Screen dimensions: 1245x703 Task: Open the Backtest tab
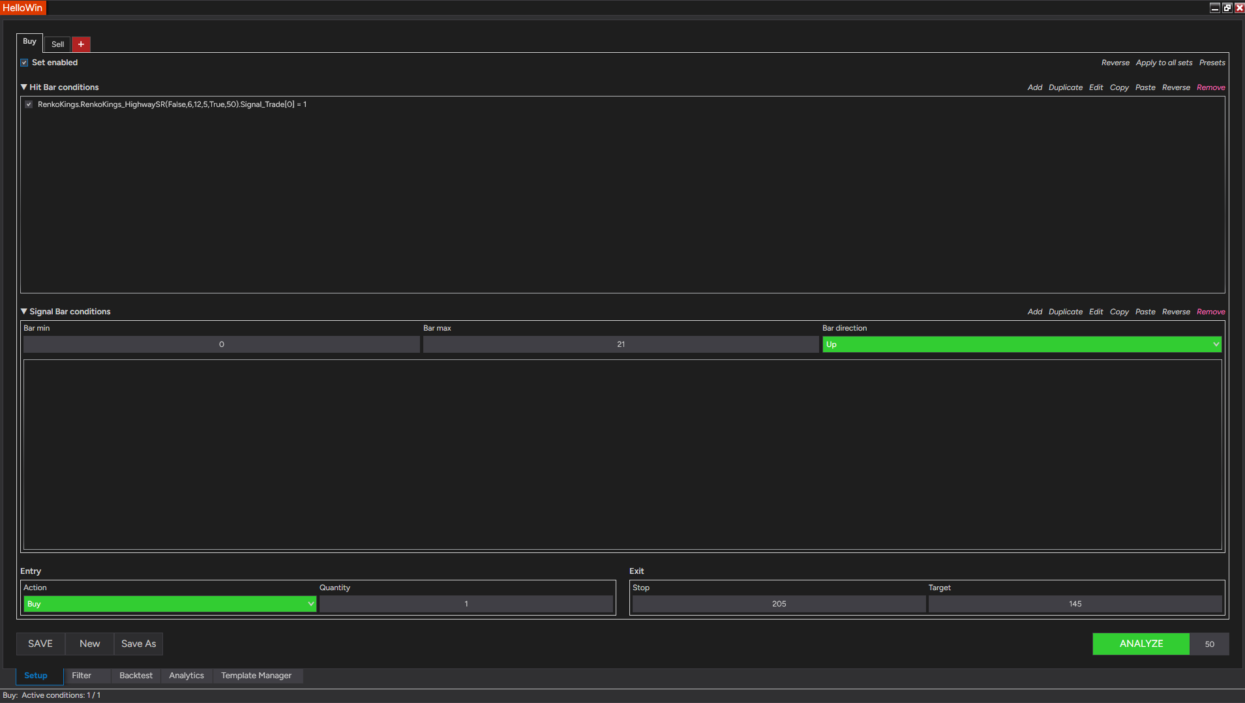point(136,676)
